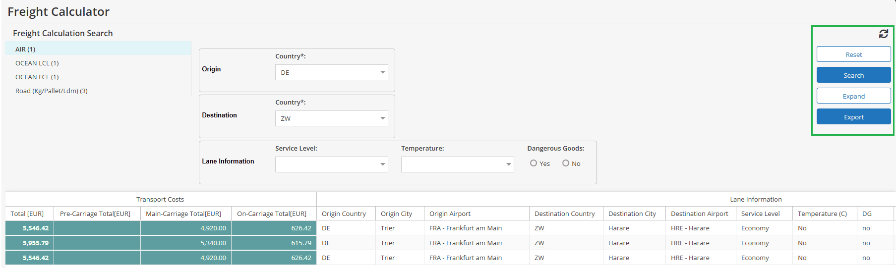The width and height of the screenshot is (896, 268).
Task: Click the DG column header
Action: pyautogui.click(x=875, y=214)
